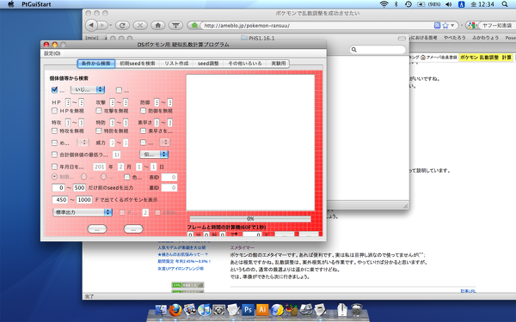Open the cocktail-and-pineapple Dock app
516x322 pixels.
292,310
